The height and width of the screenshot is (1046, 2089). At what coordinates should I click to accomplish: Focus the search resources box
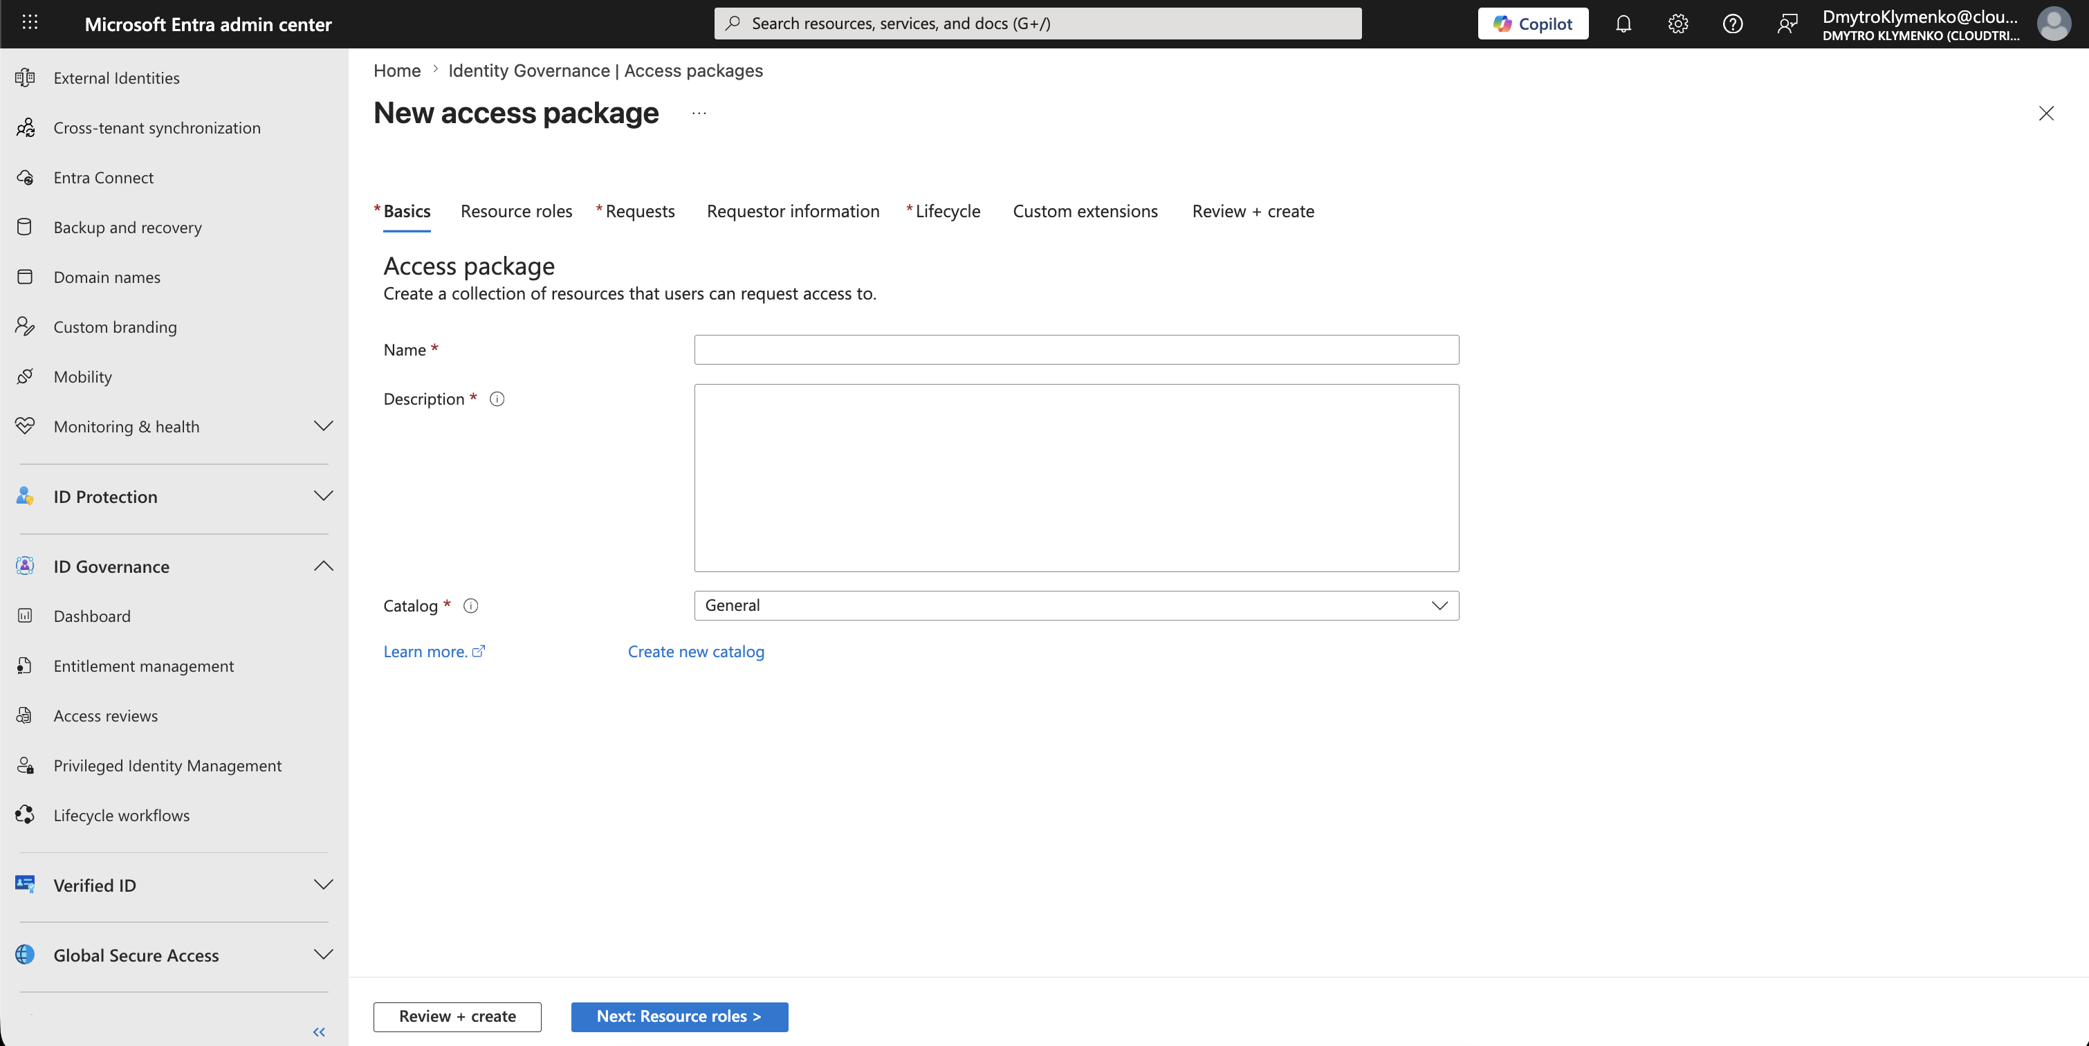[x=1037, y=24]
